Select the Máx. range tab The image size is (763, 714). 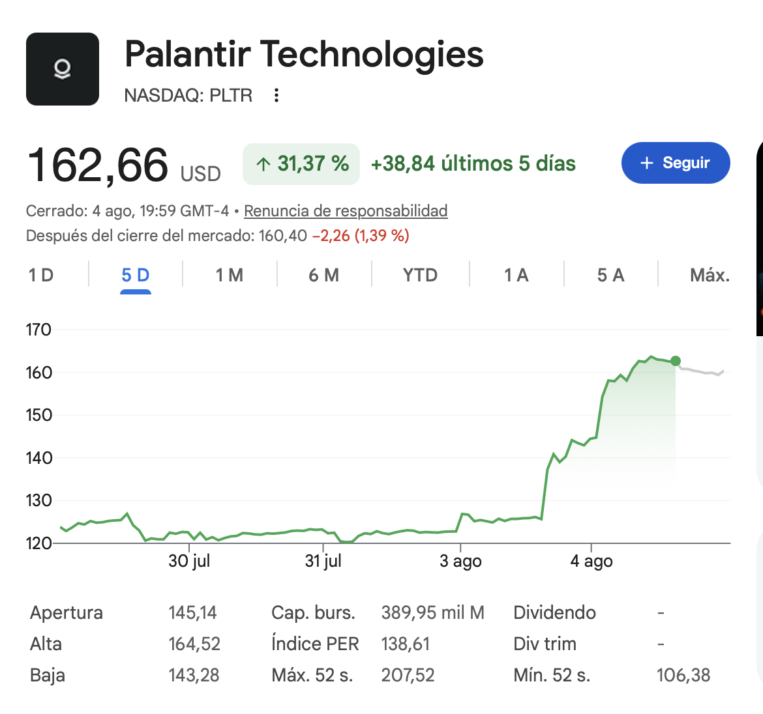coord(710,276)
